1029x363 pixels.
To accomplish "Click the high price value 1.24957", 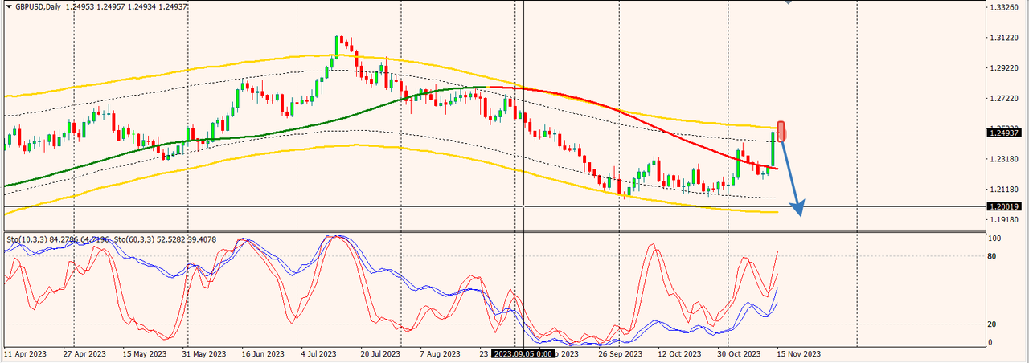I will tap(113, 6).
